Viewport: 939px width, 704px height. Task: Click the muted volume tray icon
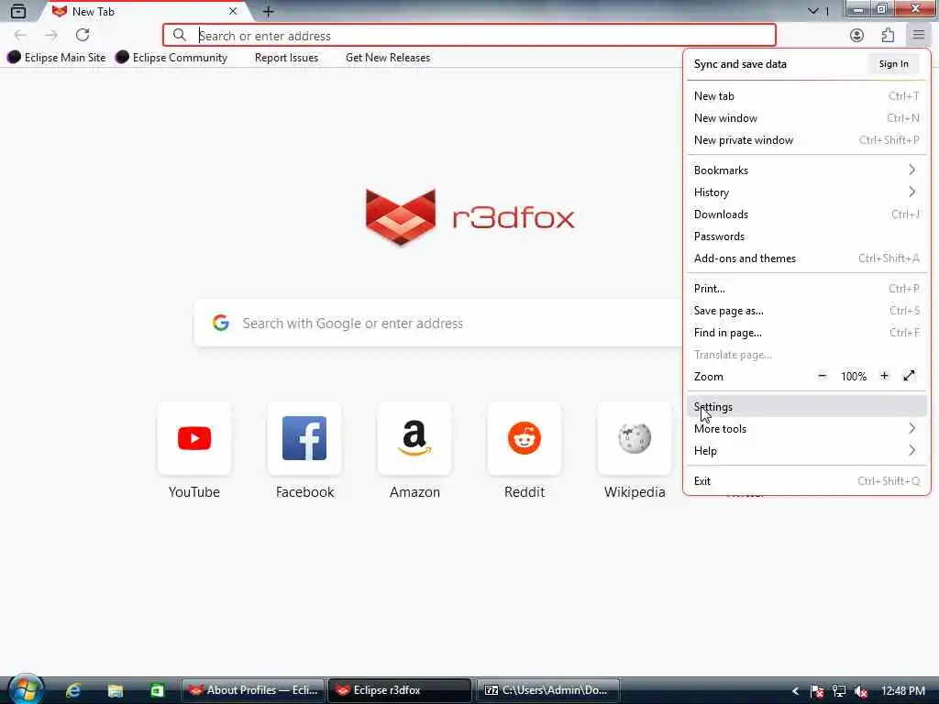pyautogui.click(x=861, y=691)
